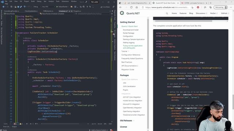
Task: Click the warning count indicator icon
Action: tap(21, 124)
